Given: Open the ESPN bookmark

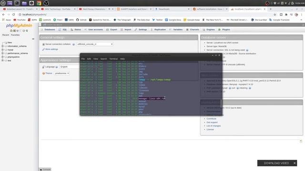Looking at the screenshot, I should coord(32,20).
